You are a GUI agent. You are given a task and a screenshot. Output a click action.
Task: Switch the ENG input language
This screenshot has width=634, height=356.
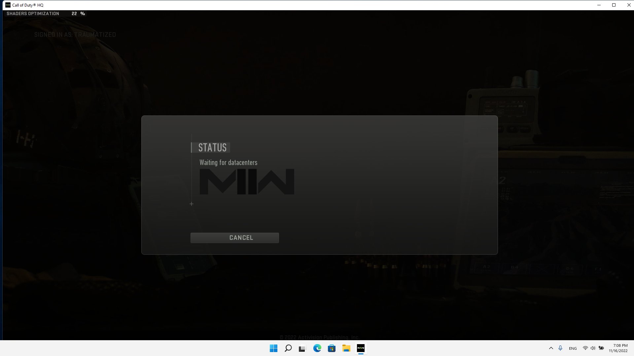(572, 348)
